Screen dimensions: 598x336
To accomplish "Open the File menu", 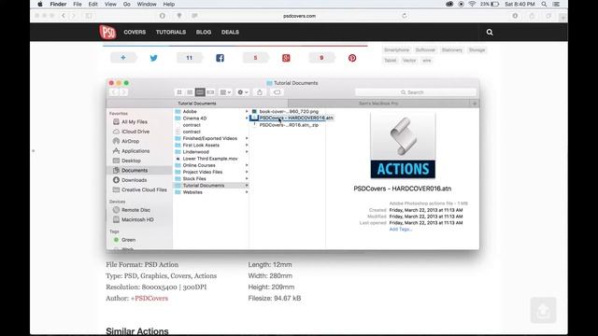I will pos(78,4).
